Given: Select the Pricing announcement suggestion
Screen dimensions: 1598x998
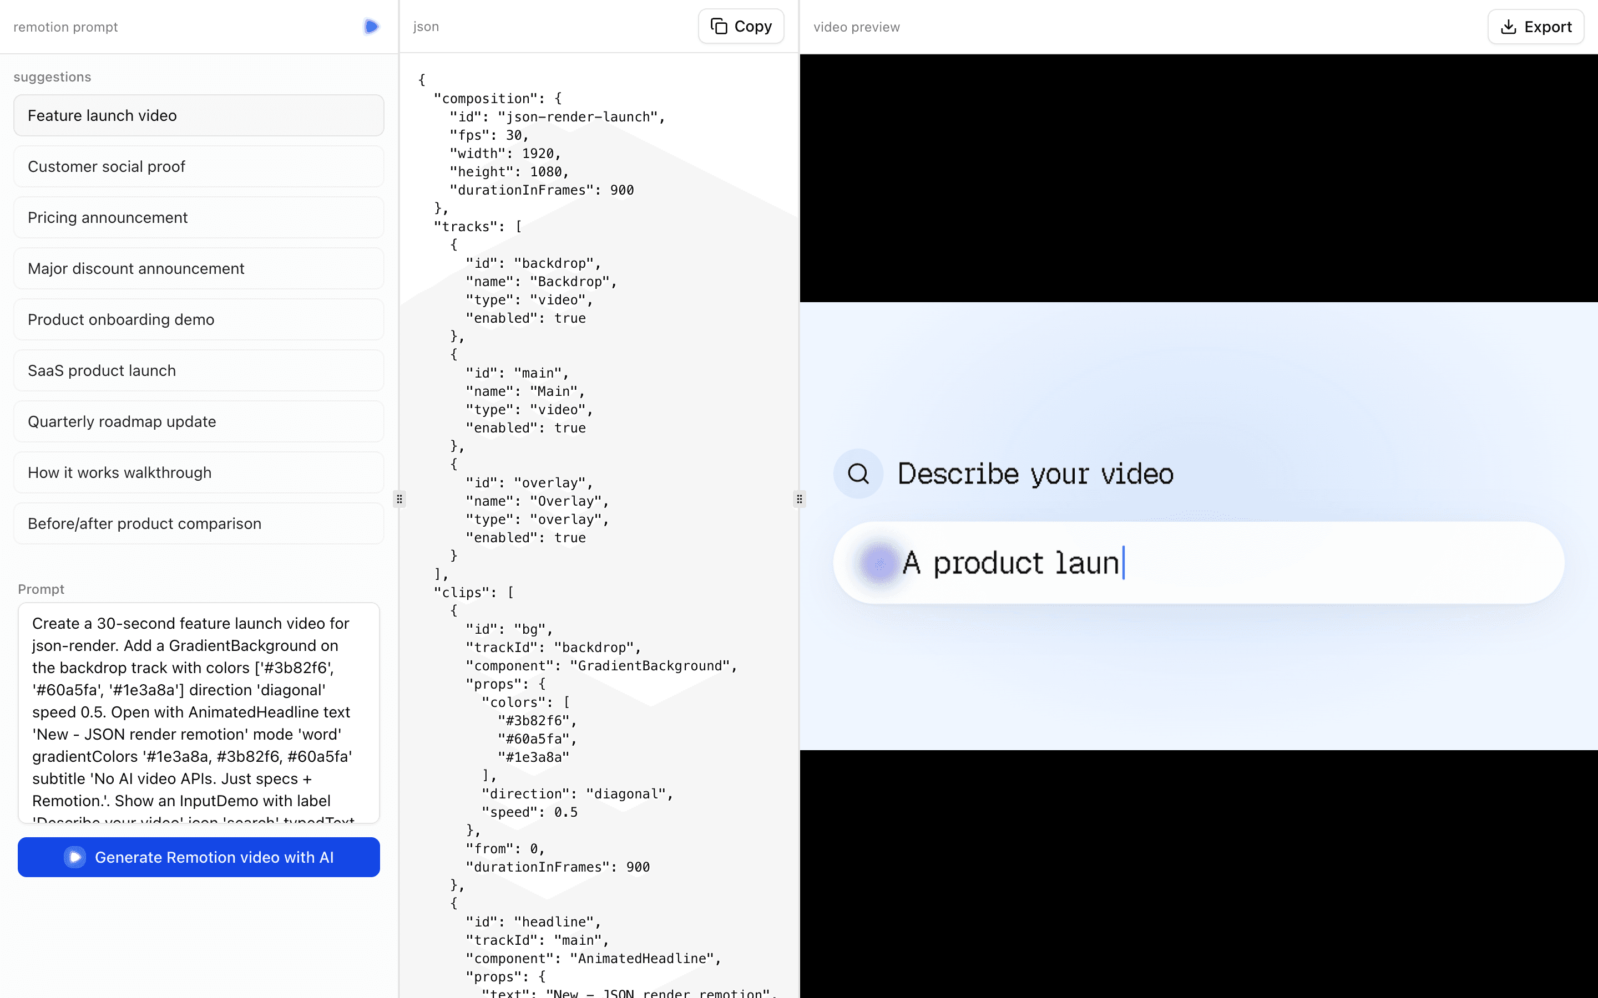Looking at the screenshot, I should pos(198,217).
